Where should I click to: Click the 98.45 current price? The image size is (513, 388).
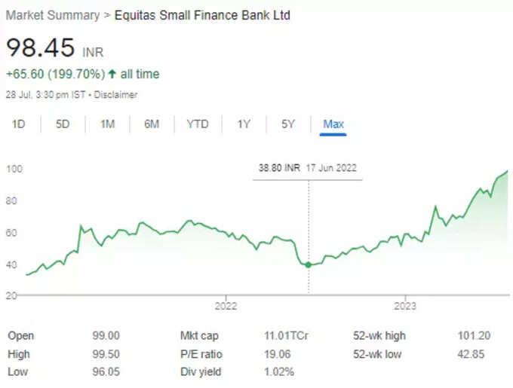[40, 47]
